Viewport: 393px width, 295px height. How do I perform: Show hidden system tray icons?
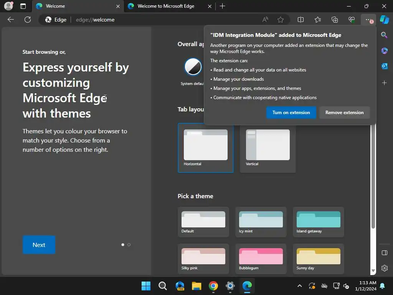click(299, 286)
